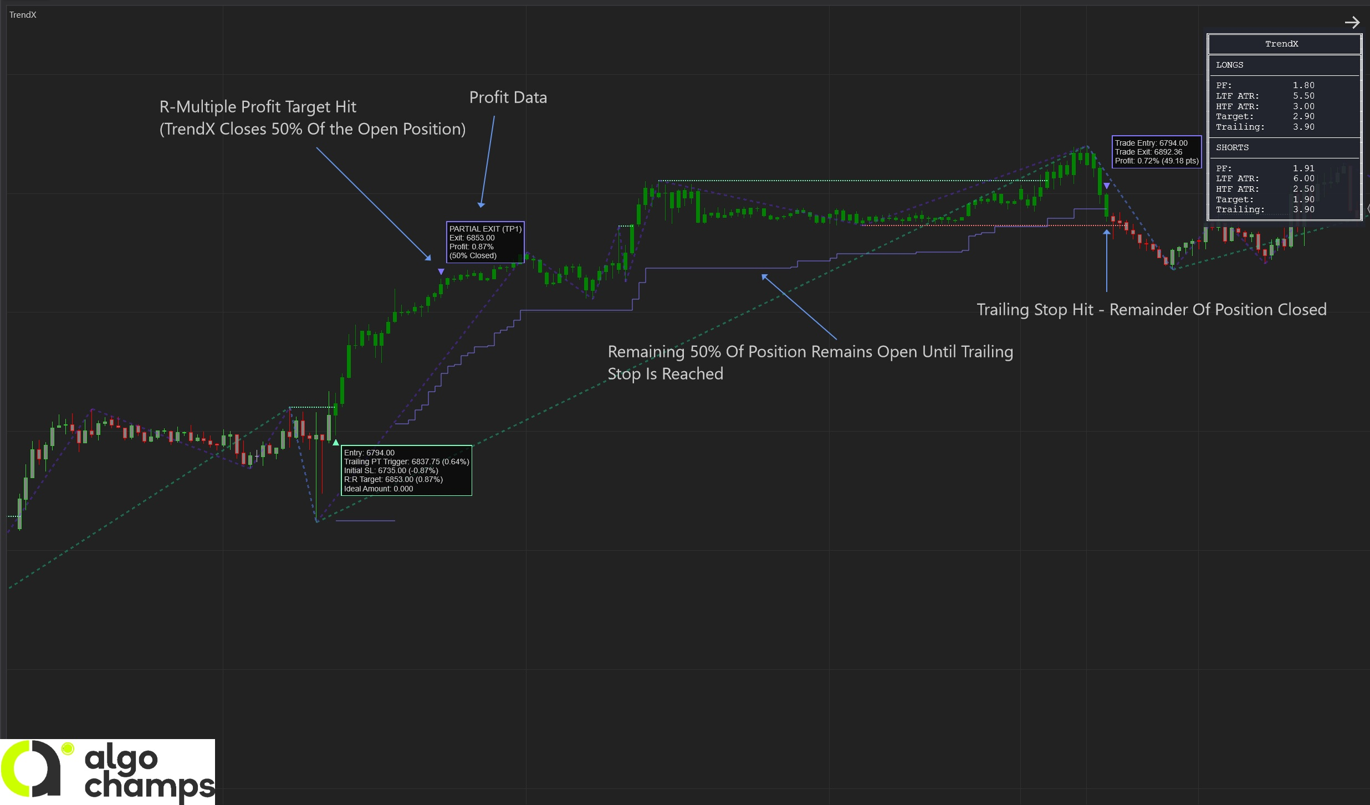
Task: Click the arrowhead pointing at partial exit marker
Action: click(x=428, y=257)
